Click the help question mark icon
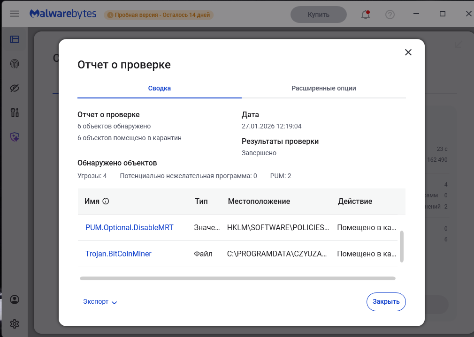 coord(390,15)
